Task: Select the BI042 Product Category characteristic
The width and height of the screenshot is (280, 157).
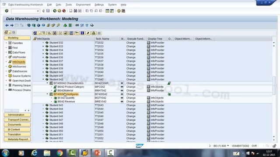Action: point(71,87)
